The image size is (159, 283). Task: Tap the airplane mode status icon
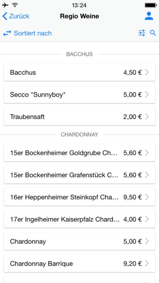5,5
